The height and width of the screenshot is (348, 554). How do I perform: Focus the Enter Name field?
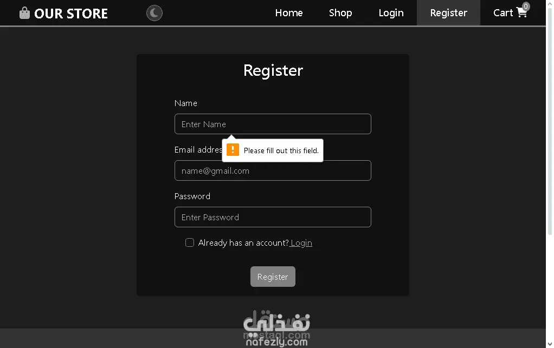(273, 124)
